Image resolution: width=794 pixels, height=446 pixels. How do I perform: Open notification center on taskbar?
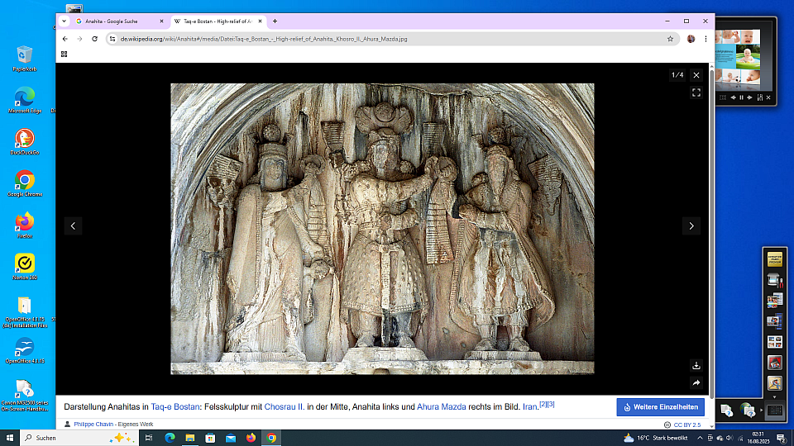[782, 438]
